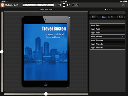Click the 12:25 AM clock
The height and width of the screenshot is (96, 128).
point(64,1)
